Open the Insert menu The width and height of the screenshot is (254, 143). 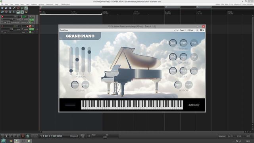(x=17, y=4)
